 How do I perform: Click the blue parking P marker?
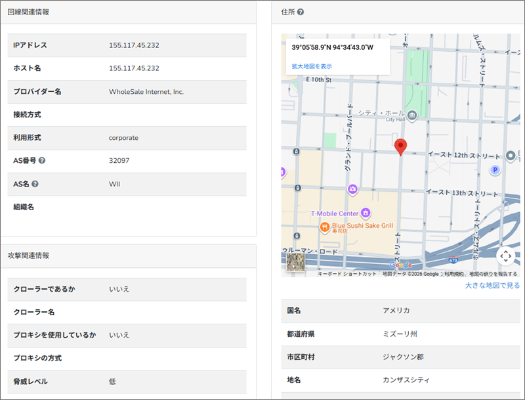(495, 170)
